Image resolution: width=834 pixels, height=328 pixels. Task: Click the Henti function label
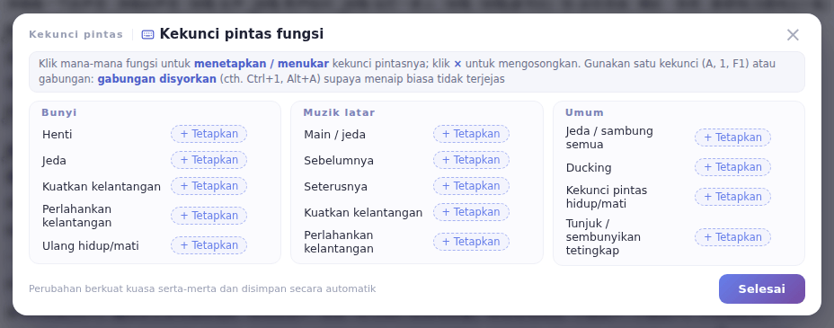tap(57, 135)
